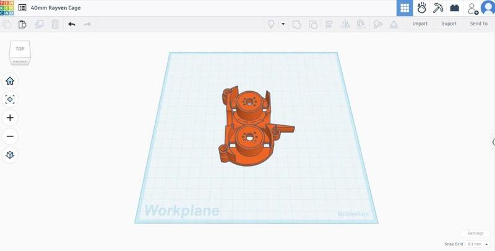Click the Tinkercad logo
The height and width of the screenshot is (251, 495).
(x=7, y=7)
